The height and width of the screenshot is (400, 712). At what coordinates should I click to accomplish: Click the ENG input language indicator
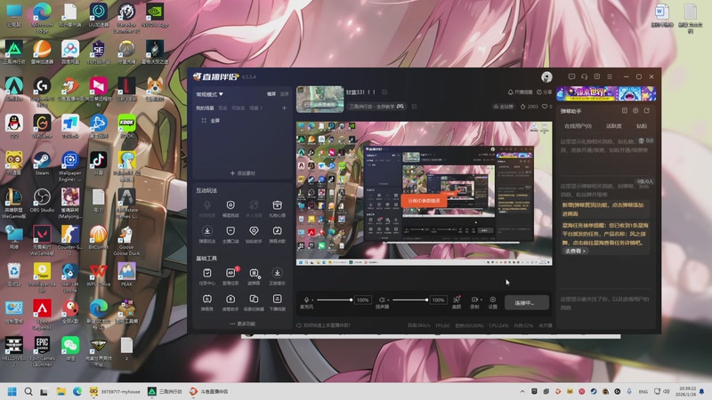click(643, 391)
